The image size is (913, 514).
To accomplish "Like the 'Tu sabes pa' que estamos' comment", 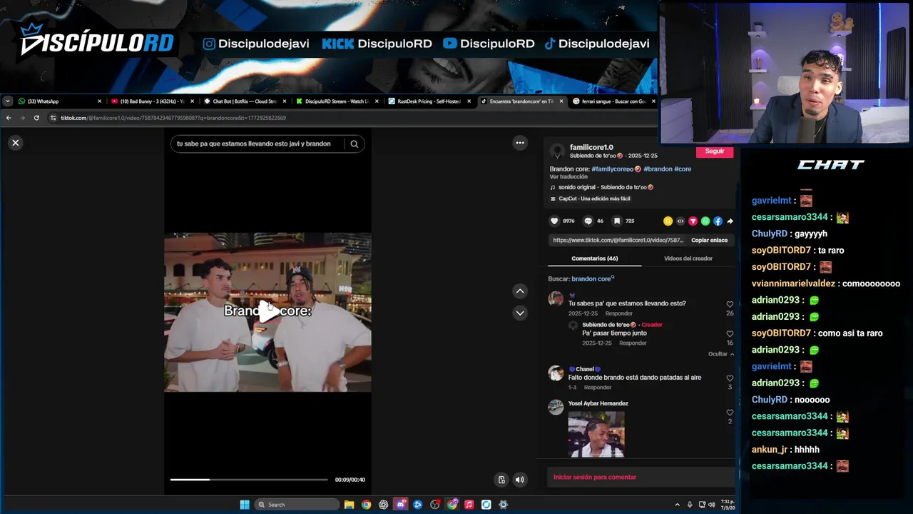I will (730, 304).
